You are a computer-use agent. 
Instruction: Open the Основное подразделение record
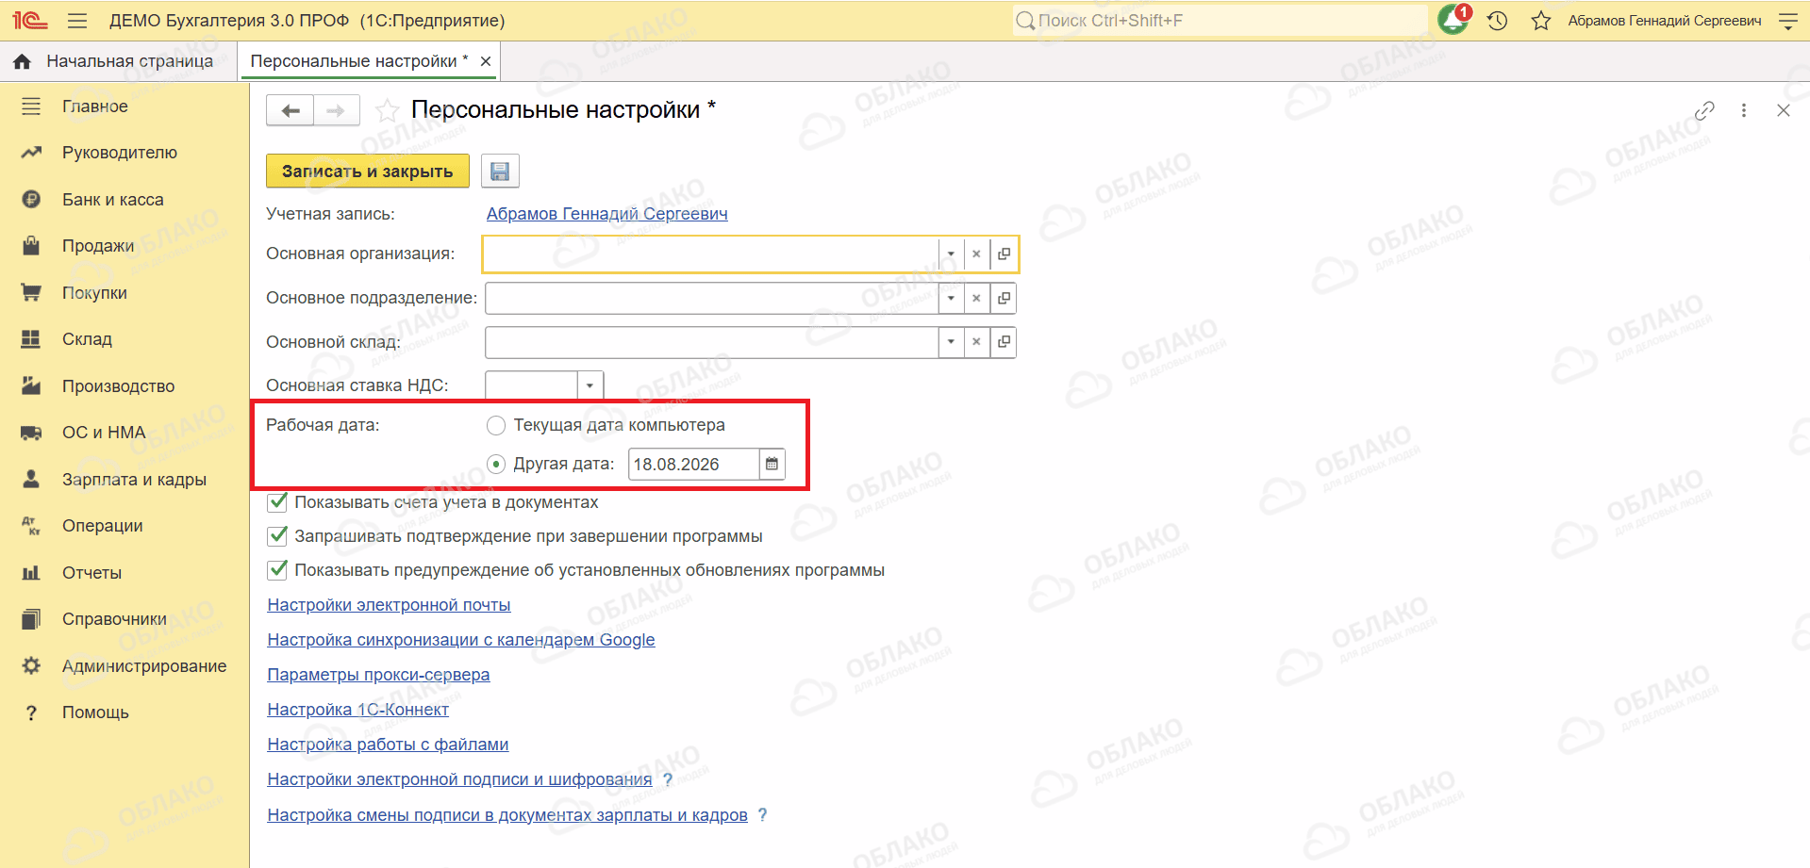click(x=1004, y=298)
